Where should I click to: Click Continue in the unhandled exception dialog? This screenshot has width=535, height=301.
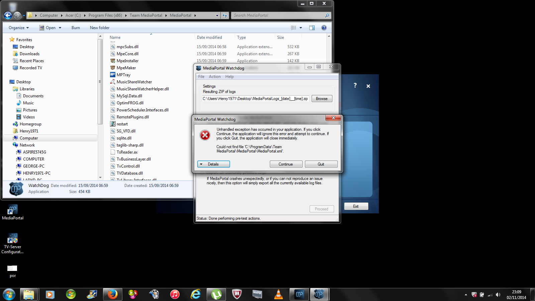[x=286, y=164]
